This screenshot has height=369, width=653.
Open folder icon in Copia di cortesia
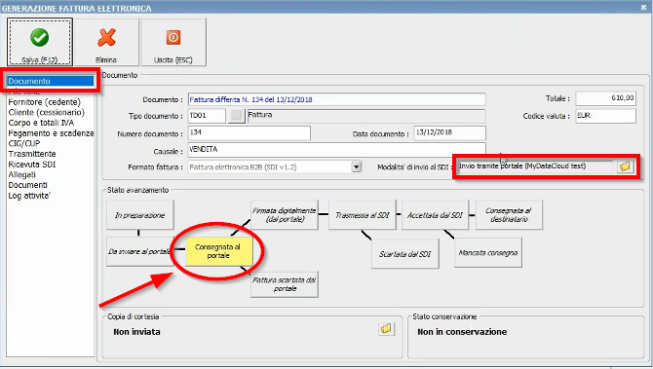point(386,329)
